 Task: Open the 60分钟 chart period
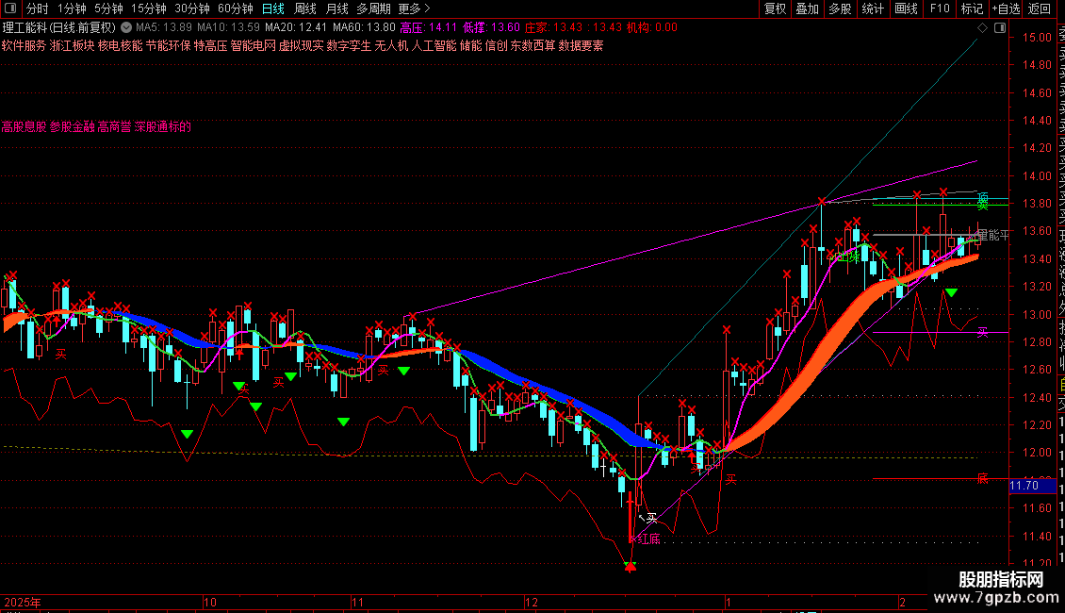236,8
